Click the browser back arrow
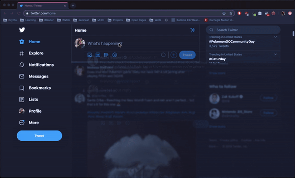 (5, 13)
